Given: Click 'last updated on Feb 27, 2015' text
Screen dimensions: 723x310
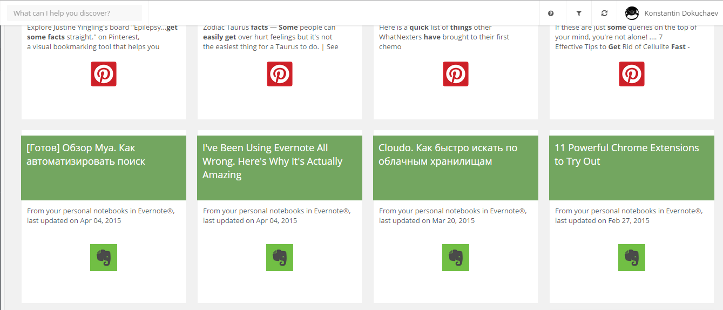Looking at the screenshot, I should 603,220.
